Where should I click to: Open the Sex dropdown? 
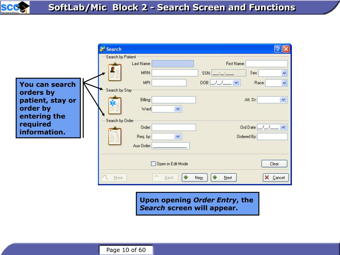coord(284,73)
